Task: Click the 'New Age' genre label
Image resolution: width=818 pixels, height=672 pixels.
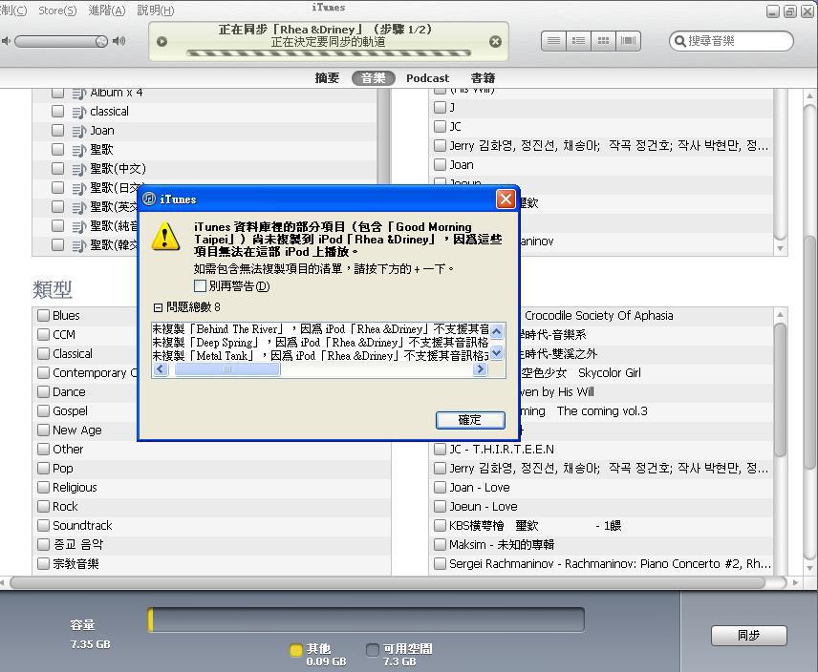Action: pos(77,430)
